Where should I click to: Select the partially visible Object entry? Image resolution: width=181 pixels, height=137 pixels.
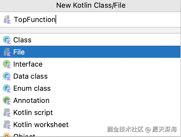24,135
